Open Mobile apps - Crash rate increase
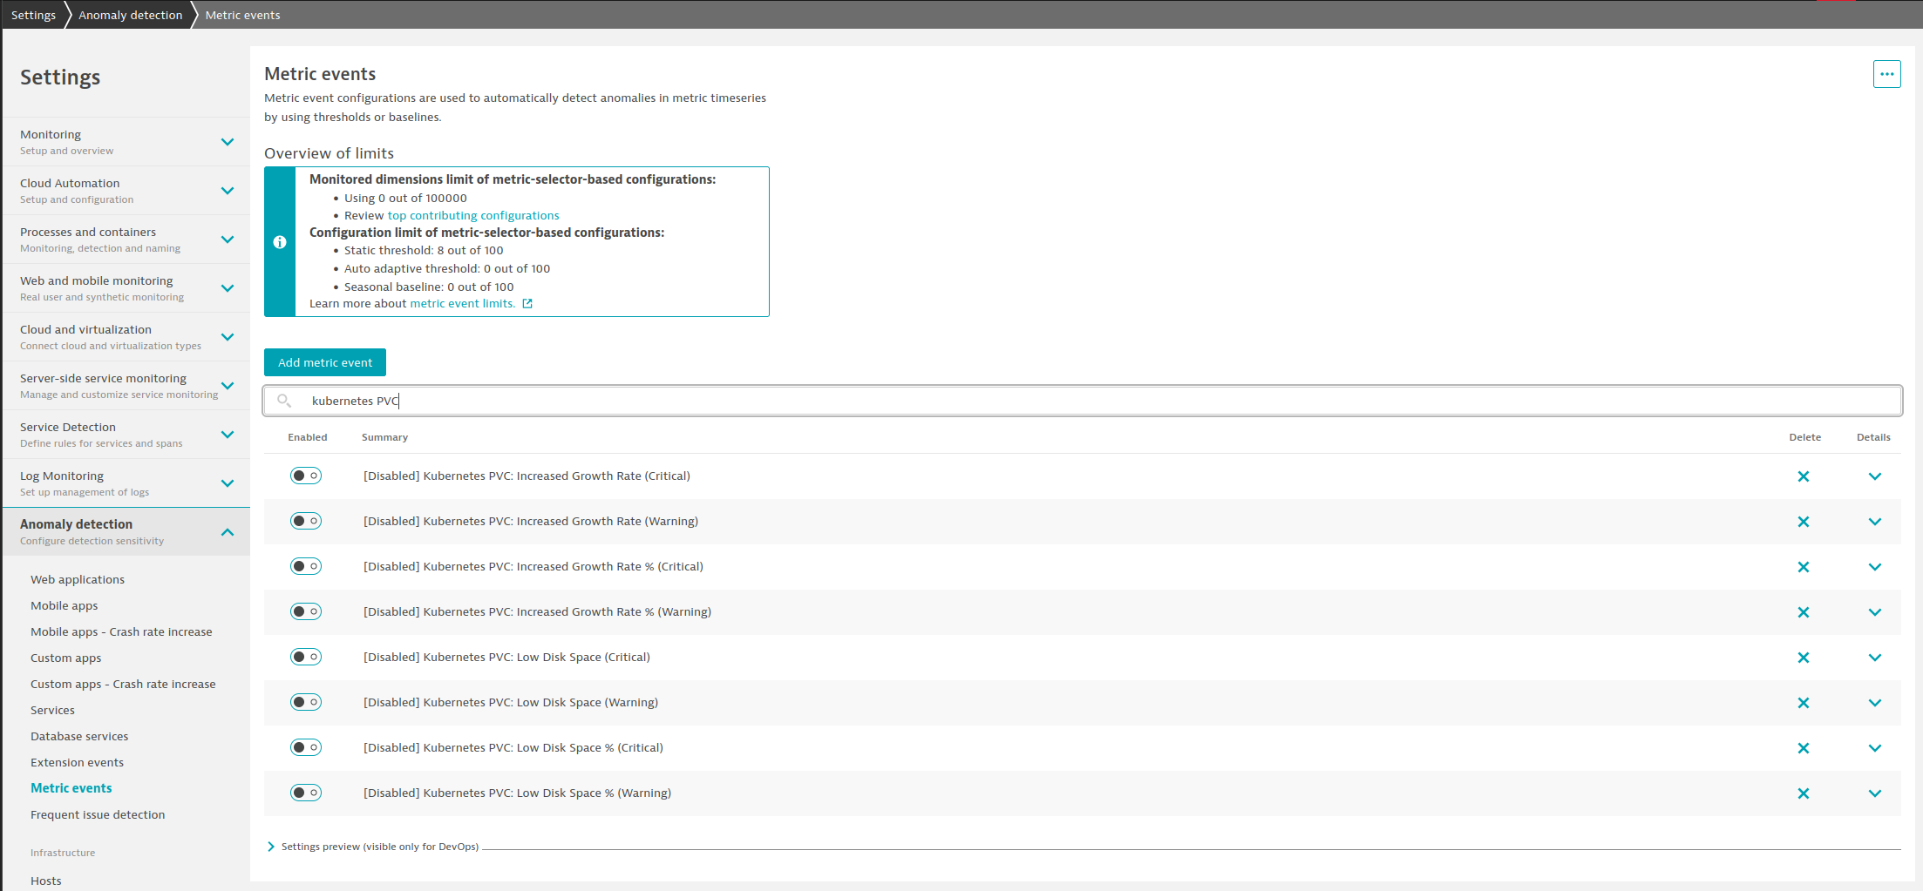This screenshot has height=891, width=1923. pyautogui.click(x=121, y=632)
